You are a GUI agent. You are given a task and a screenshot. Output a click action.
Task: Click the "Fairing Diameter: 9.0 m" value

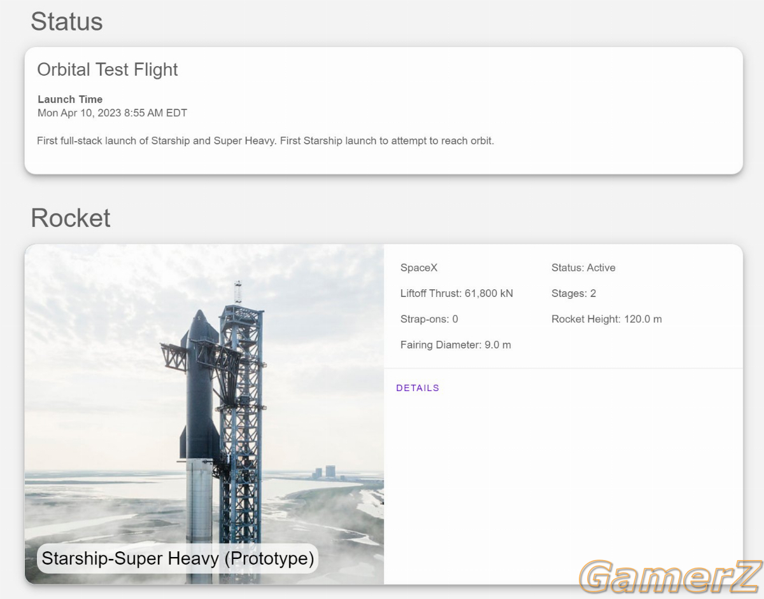(x=456, y=345)
